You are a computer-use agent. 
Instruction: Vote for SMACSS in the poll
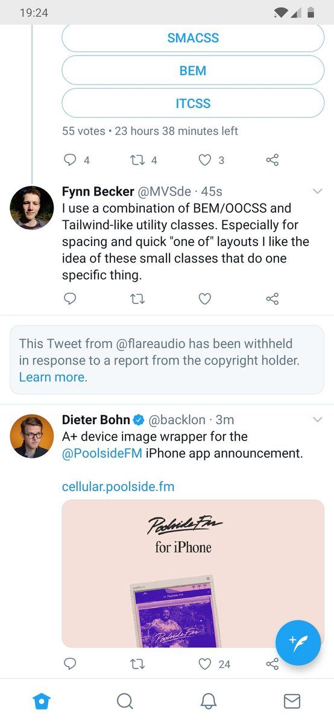click(x=193, y=38)
